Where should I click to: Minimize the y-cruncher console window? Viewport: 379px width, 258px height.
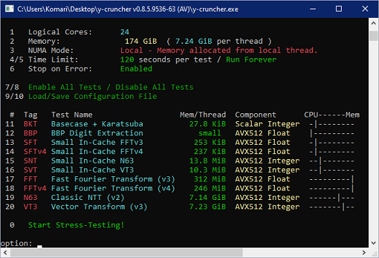tap(313, 9)
